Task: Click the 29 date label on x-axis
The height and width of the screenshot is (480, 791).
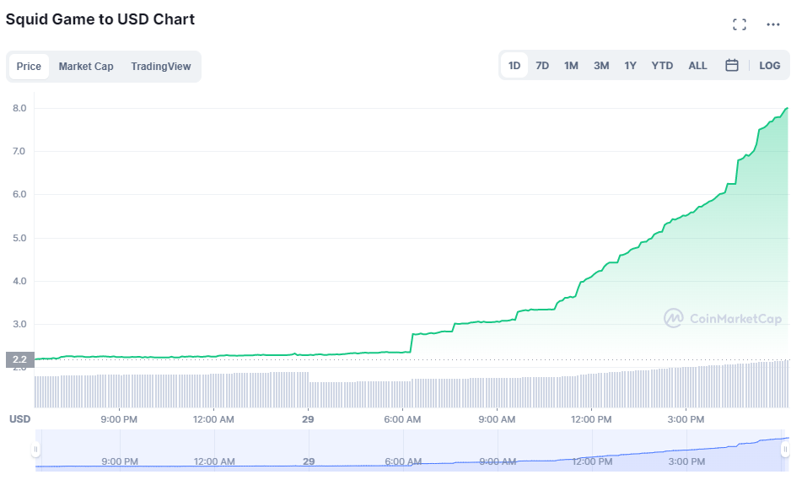Action: click(x=308, y=419)
